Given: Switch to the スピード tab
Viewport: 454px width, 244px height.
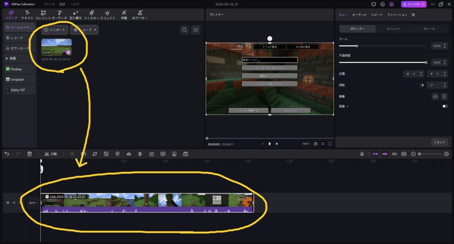Looking at the screenshot, I should coord(377,15).
